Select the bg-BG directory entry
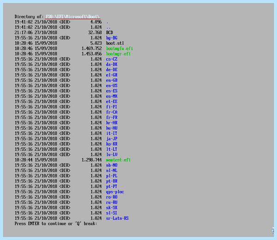This screenshot has height=240, width=277. pyautogui.click(x=112, y=38)
